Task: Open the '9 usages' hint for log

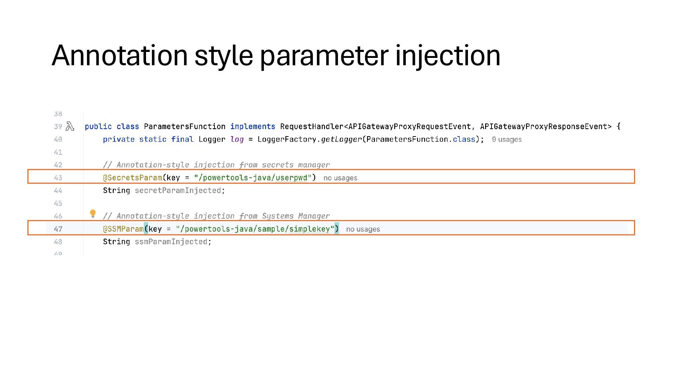Action: (507, 139)
